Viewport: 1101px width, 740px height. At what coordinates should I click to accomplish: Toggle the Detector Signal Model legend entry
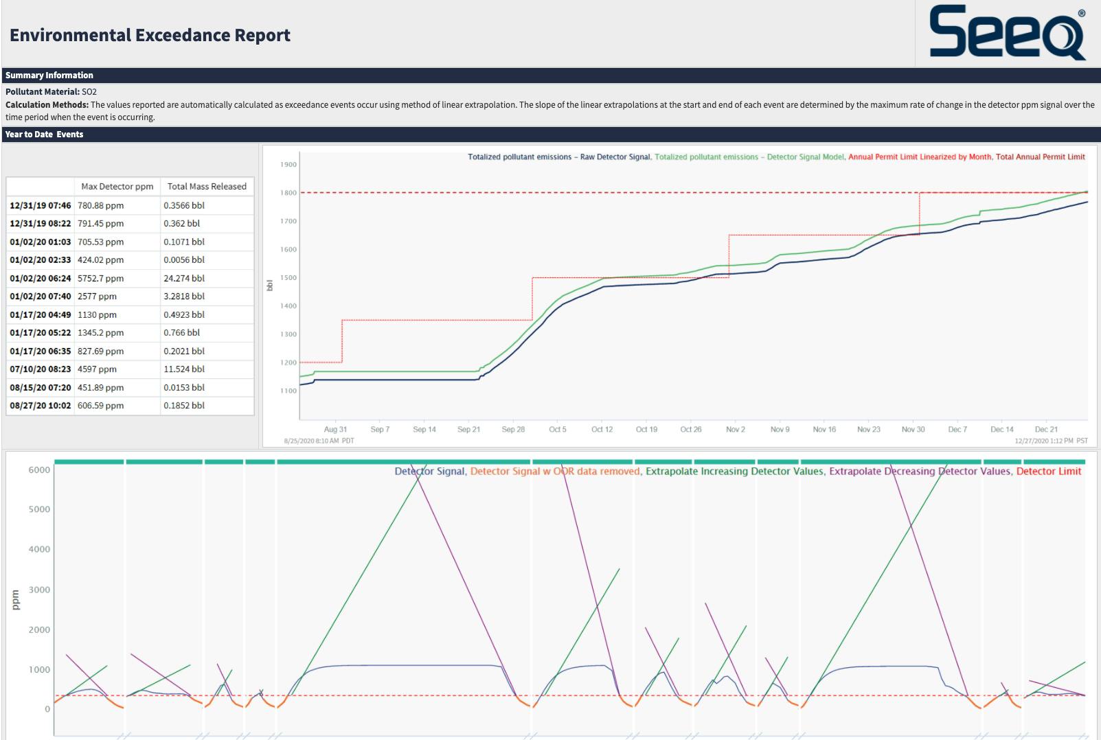[x=749, y=157]
